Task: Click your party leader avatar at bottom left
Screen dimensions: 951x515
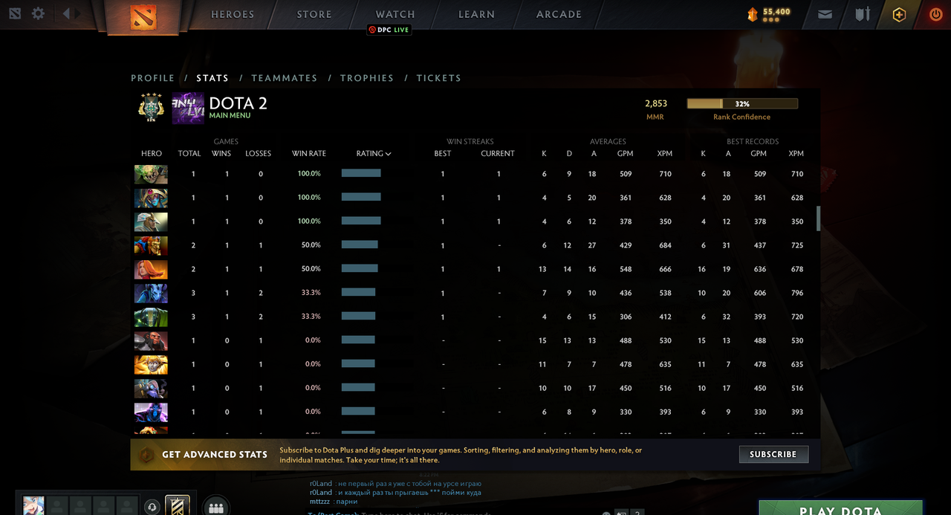Action: coord(33,506)
